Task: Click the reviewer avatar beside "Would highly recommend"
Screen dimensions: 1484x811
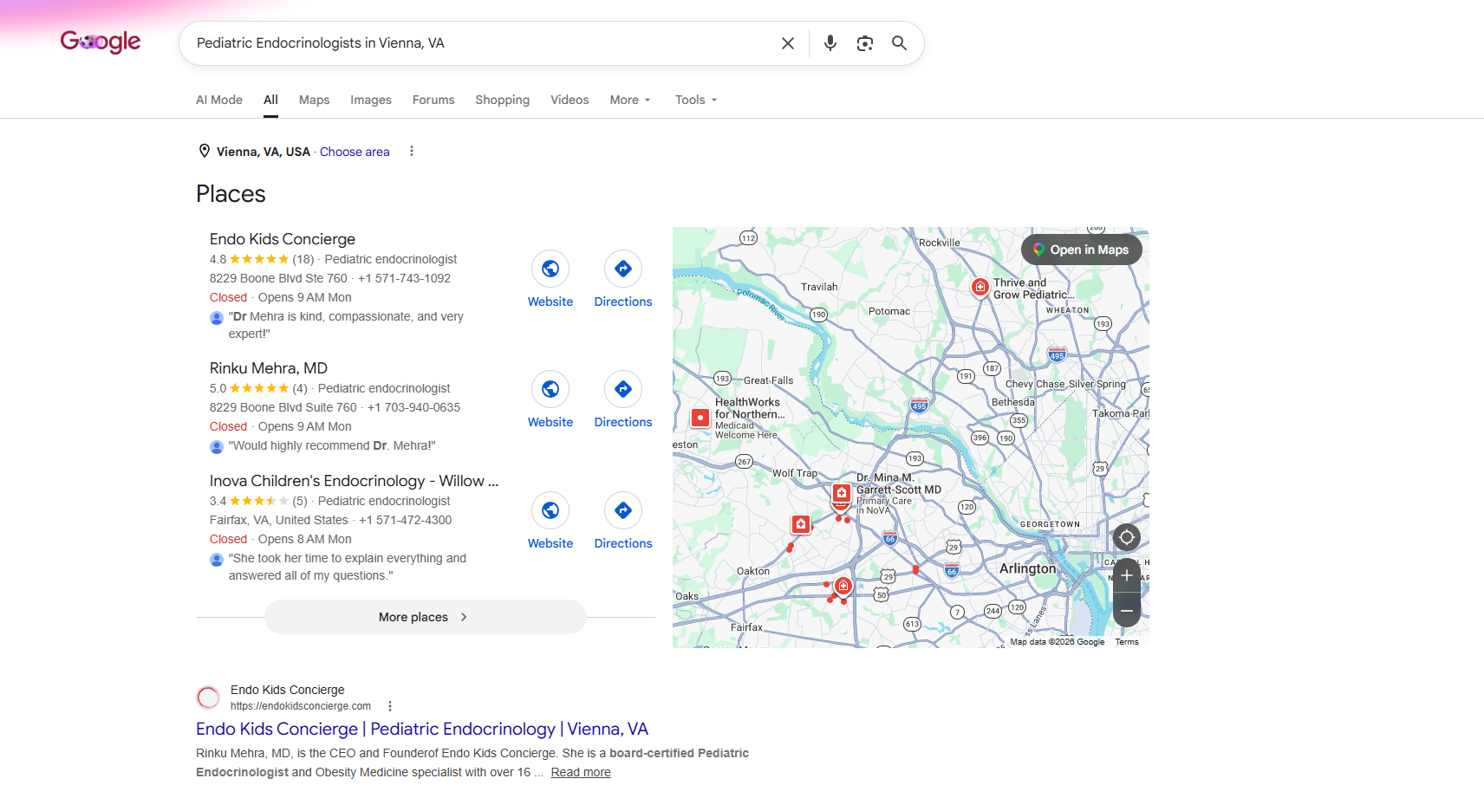Action: [217, 447]
